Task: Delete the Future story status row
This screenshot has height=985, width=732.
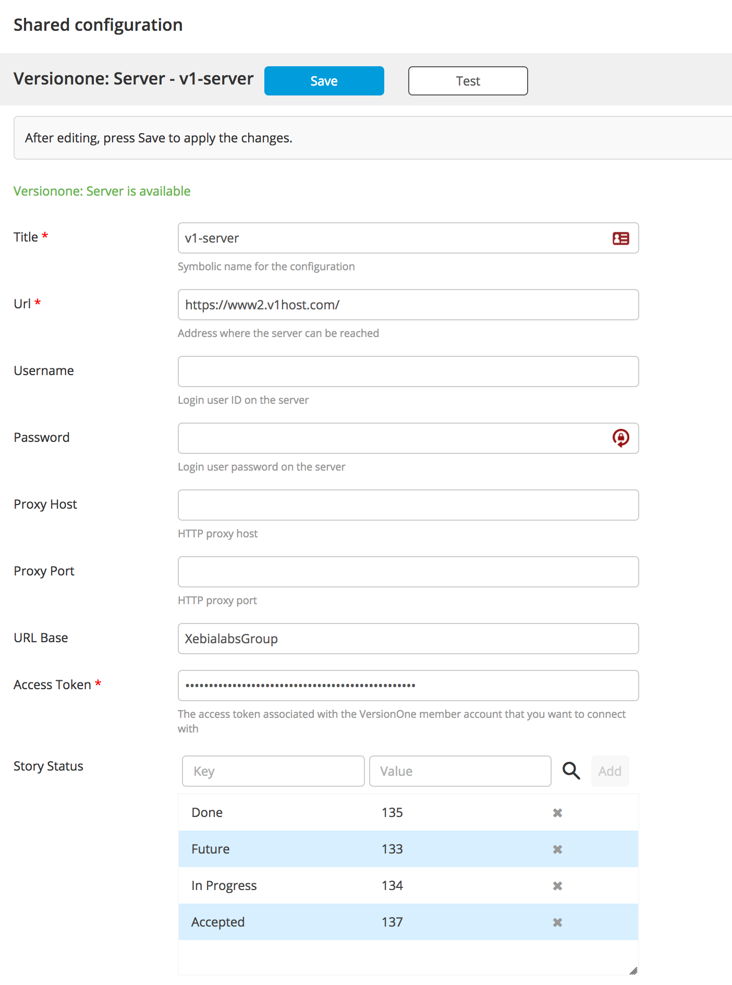Action: point(557,849)
